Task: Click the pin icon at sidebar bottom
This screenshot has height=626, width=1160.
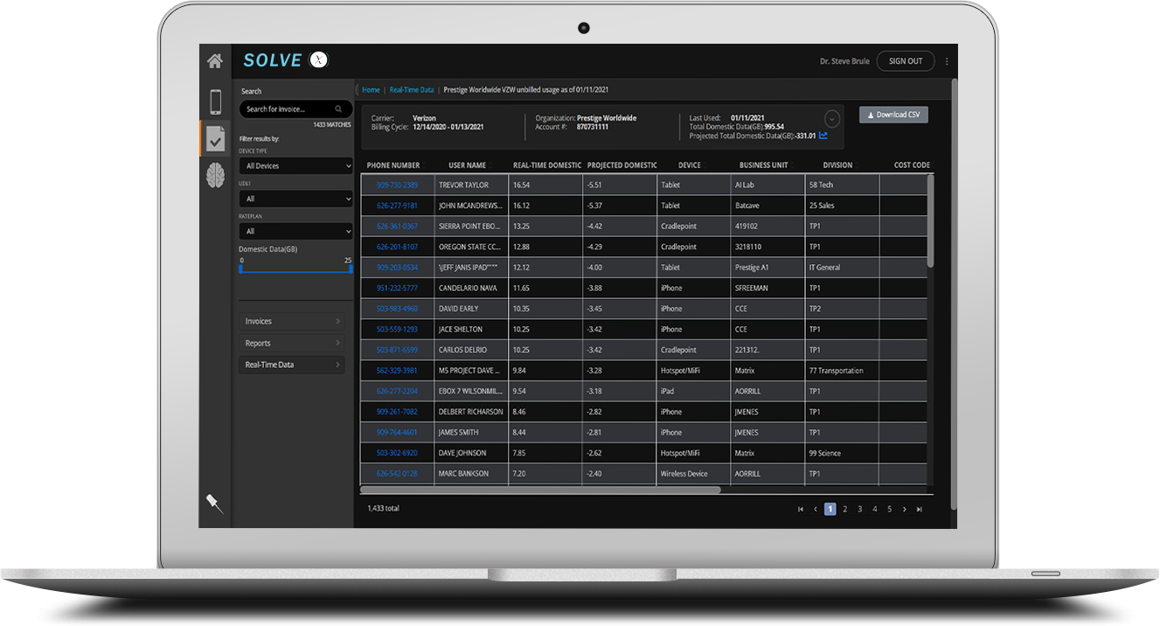Action: [214, 503]
